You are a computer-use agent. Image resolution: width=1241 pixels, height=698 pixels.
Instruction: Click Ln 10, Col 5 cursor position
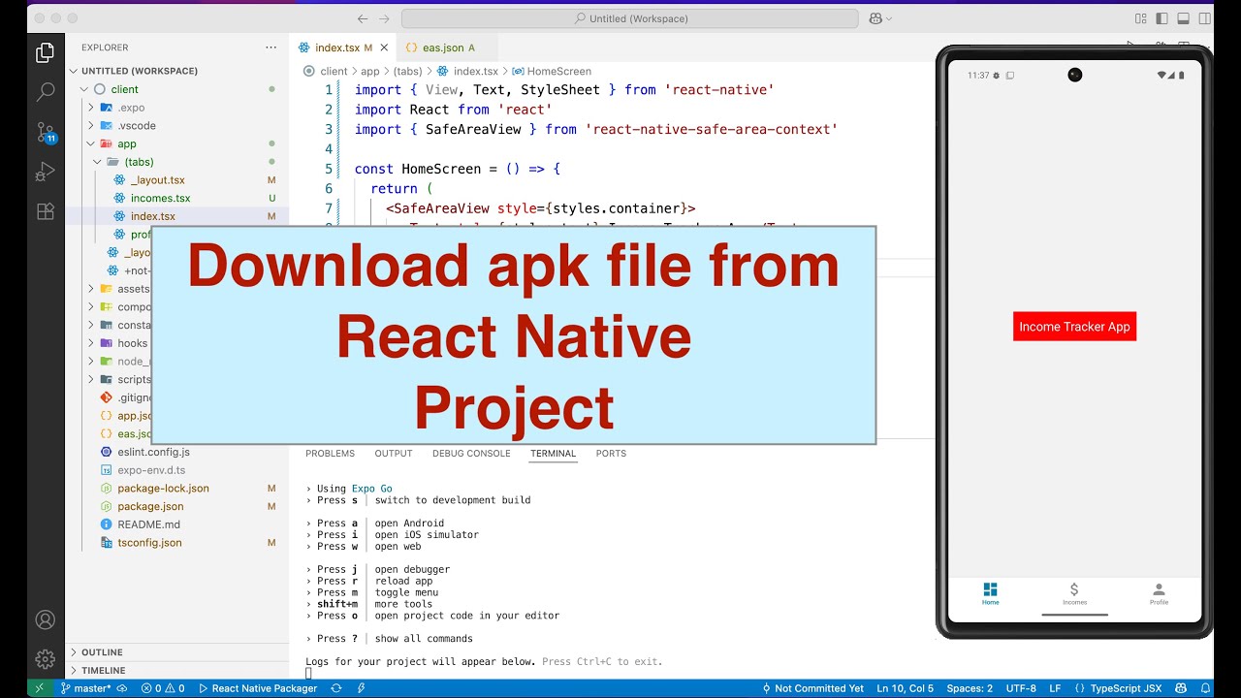pos(905,688)
